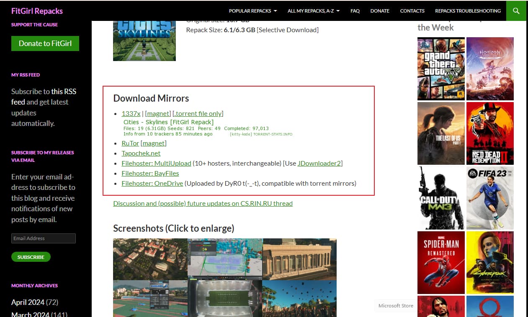528x317 pixels.
Task: Click the Donate to FitGirl button
Action: point(45,43)
